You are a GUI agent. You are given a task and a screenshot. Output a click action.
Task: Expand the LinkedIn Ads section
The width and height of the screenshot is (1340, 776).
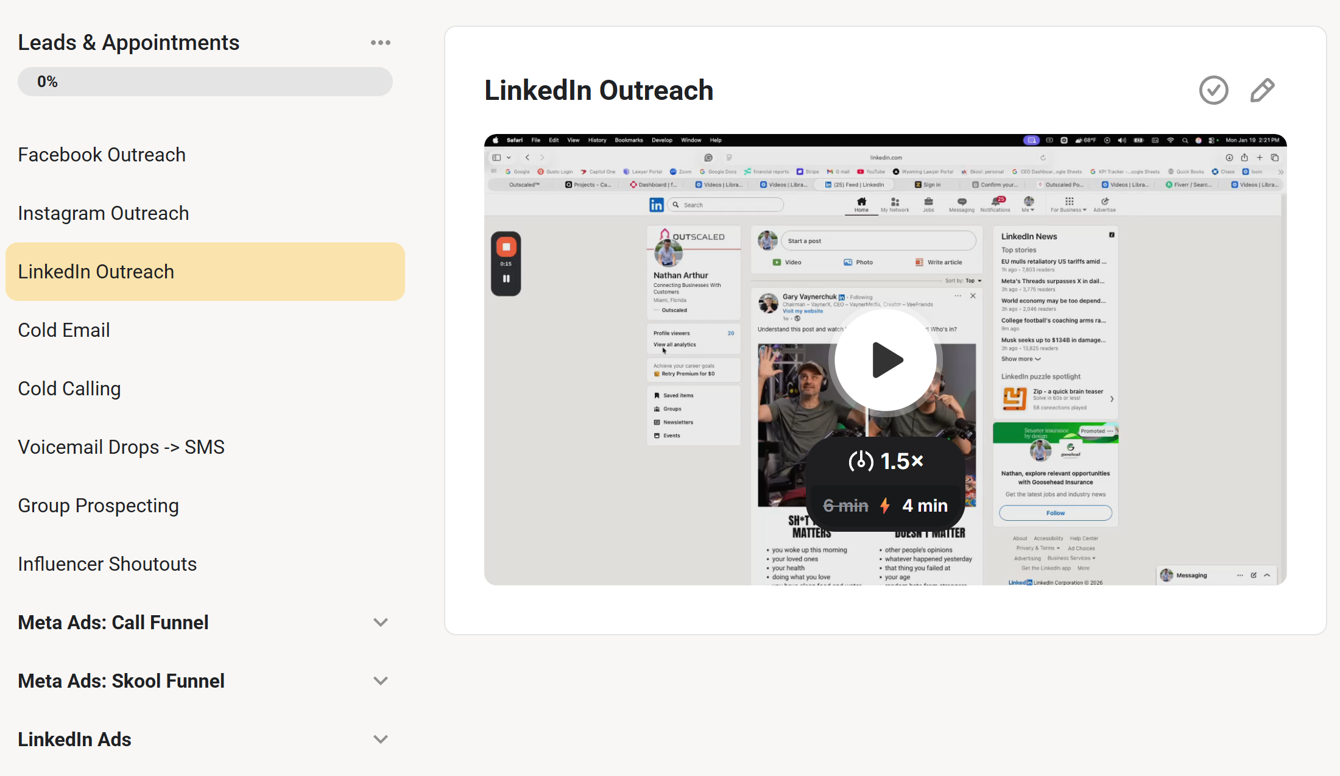pos(380,739)
